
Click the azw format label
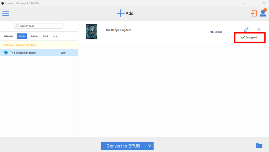[x=63, y=53]
